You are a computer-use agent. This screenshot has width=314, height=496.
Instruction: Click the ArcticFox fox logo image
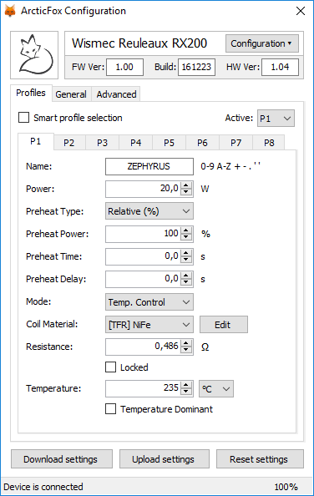[34, 55]
